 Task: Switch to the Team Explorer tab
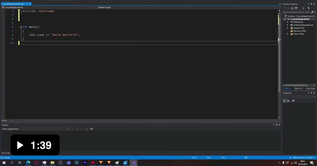(x=299, y=89)
